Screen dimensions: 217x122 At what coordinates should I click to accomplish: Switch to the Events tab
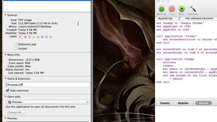click(x=165, y=103)
